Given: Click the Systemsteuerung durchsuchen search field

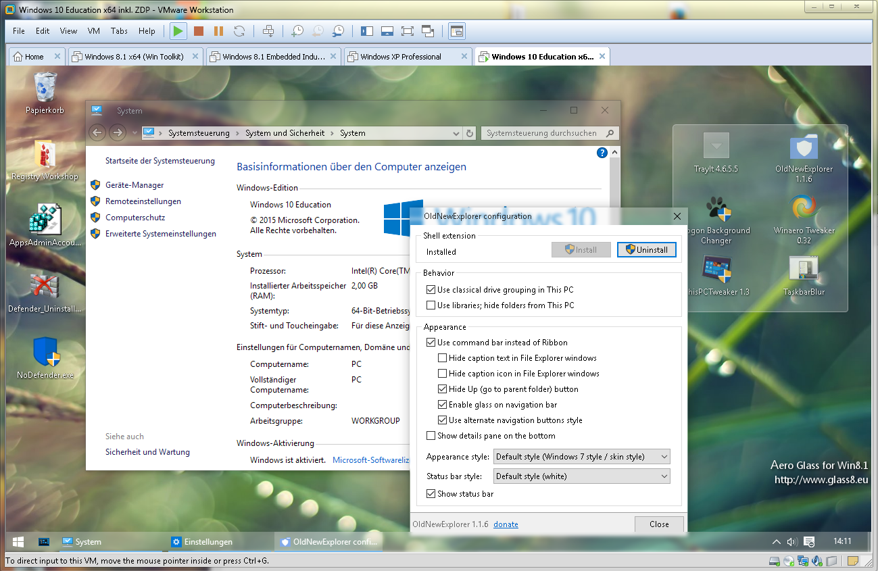Looking at the screenshot, I should (x=545, y=133).
